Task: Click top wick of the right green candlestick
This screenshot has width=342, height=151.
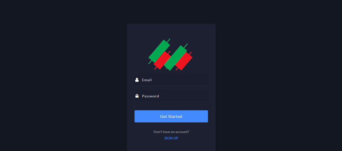Action: click(186, 46)
